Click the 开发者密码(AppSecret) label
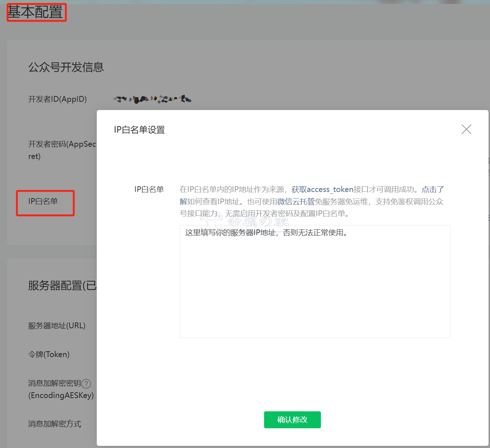490x448 pixels. [62, 150]
